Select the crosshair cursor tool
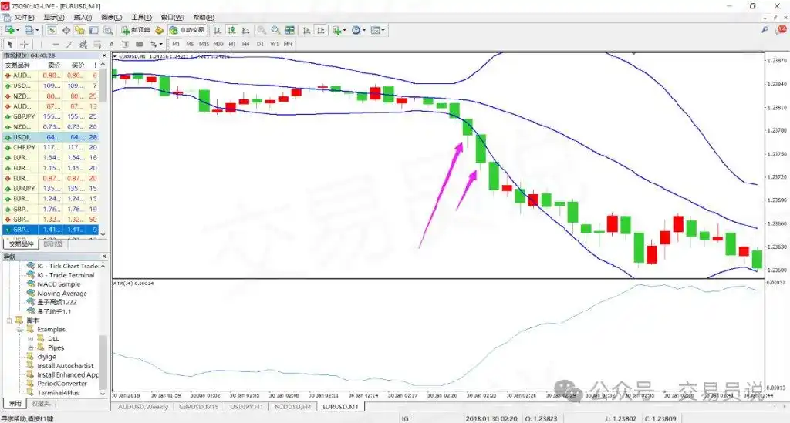 [24, 44]
